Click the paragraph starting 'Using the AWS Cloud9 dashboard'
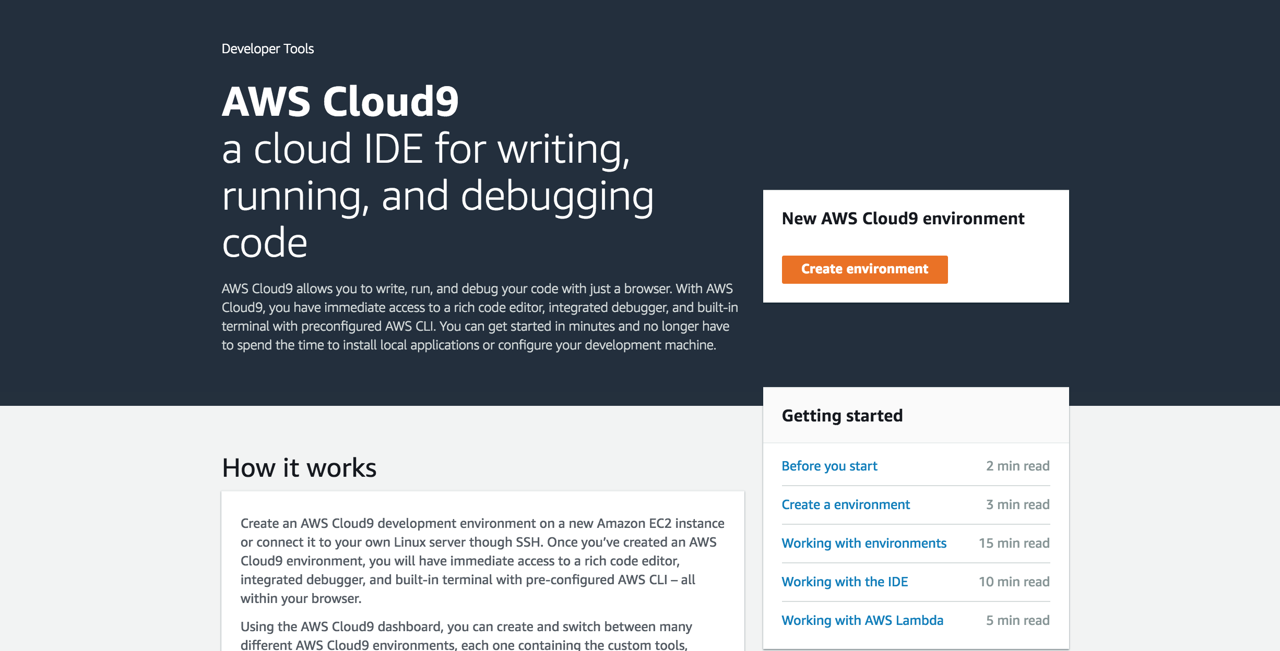The height and width of the screenshot is (651, 1280). coord(466,635)
